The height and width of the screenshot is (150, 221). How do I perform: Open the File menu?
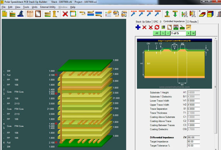3,7
